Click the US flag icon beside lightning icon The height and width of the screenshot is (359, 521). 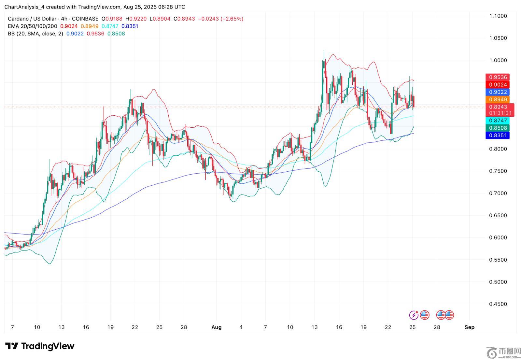point(425,315)
